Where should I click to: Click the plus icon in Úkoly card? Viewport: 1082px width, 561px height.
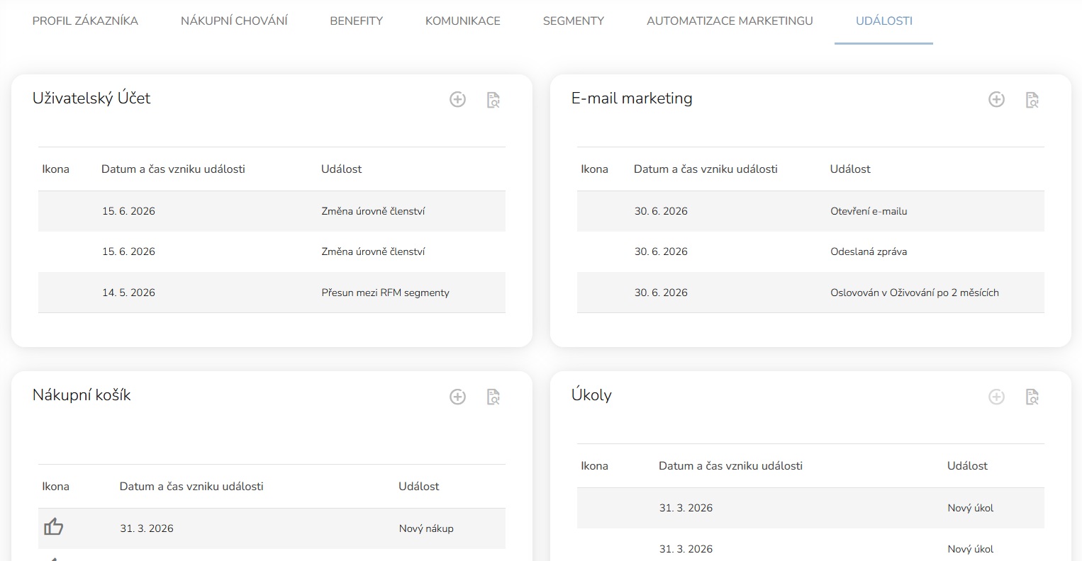coord(997,397)
